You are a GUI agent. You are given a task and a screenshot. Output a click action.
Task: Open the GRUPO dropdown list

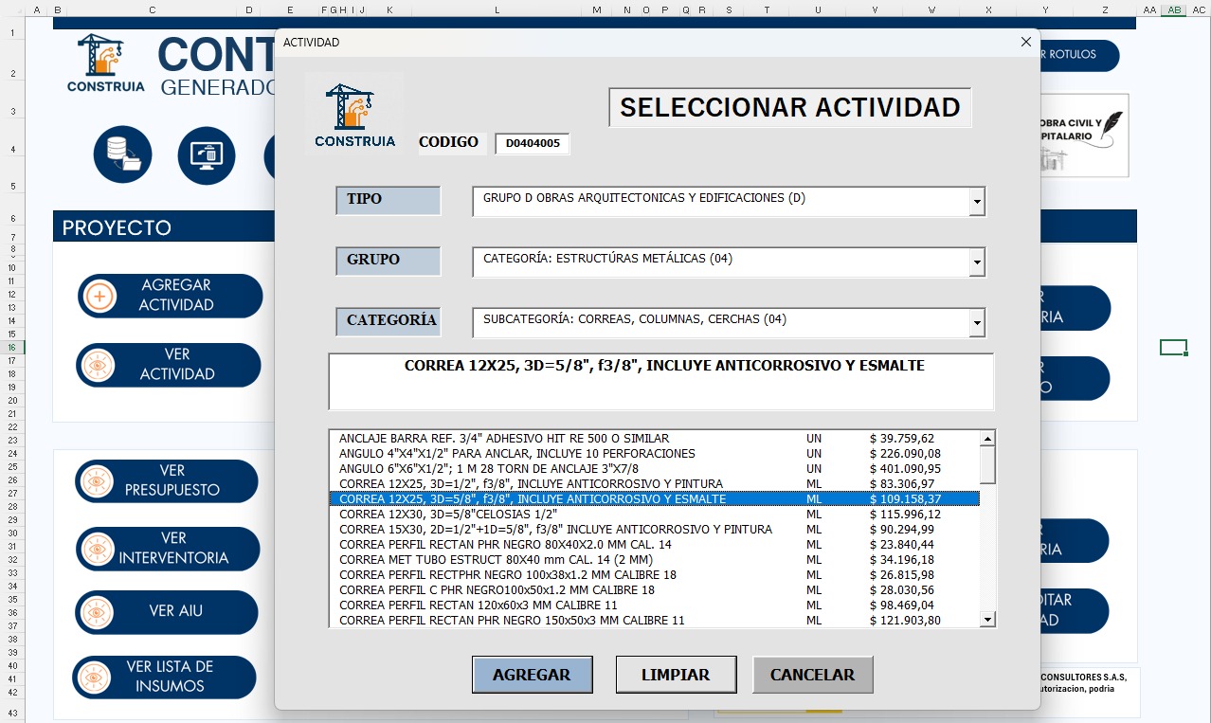[x=977, y=262]
